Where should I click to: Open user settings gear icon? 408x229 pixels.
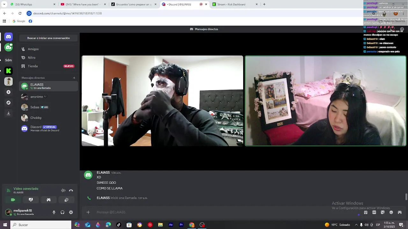pos(71,212)
